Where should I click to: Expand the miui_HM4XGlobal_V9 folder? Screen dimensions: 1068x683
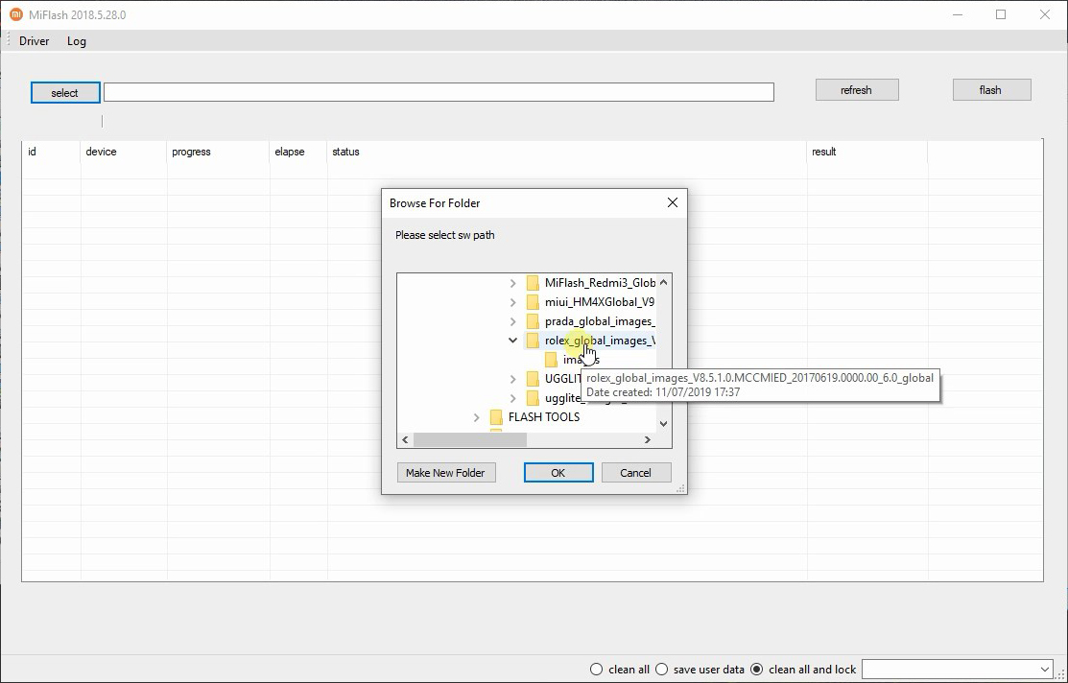[512, 301]
